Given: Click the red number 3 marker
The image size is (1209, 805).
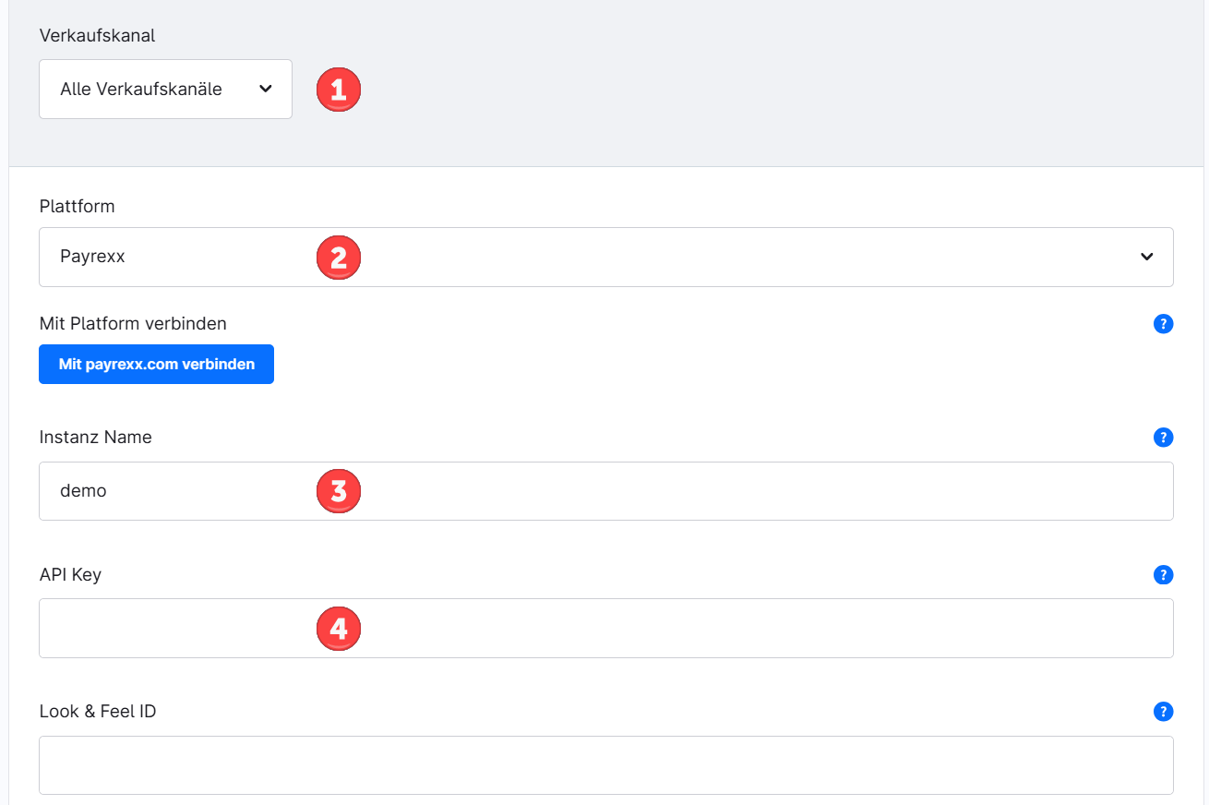Looking at the screenshot, I should pyautogui.click(x=339, y=491).
